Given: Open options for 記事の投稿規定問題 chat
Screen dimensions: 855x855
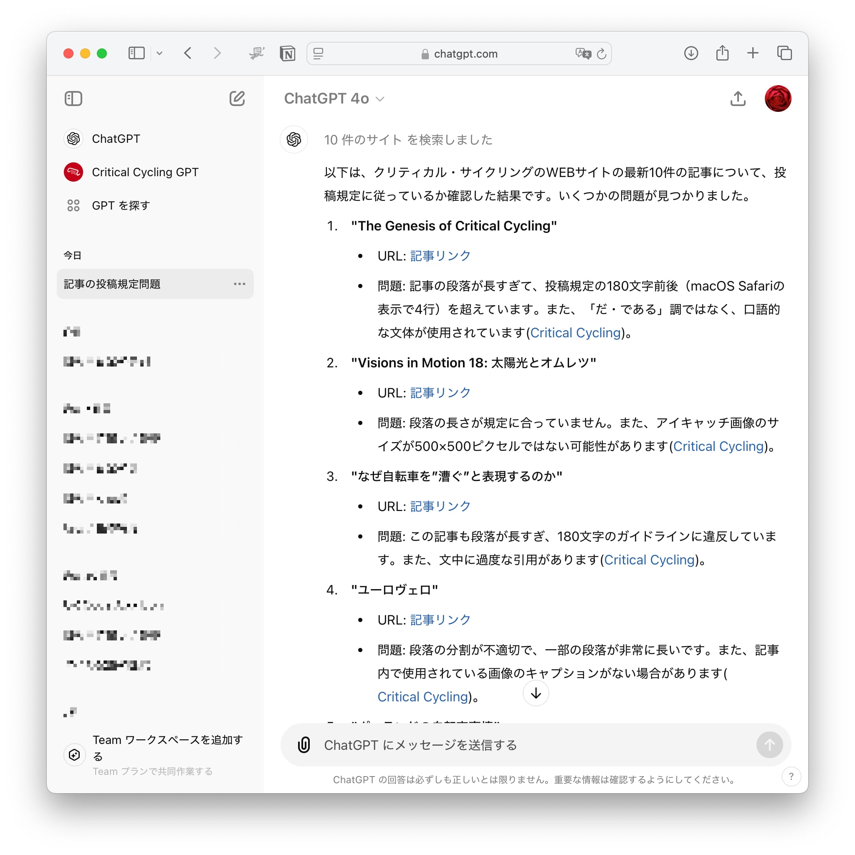Looking at the screenshot, I should click(239, 283).
